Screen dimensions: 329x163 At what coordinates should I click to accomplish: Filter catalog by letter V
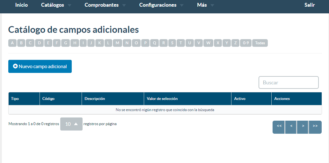(x=199, y=43)
